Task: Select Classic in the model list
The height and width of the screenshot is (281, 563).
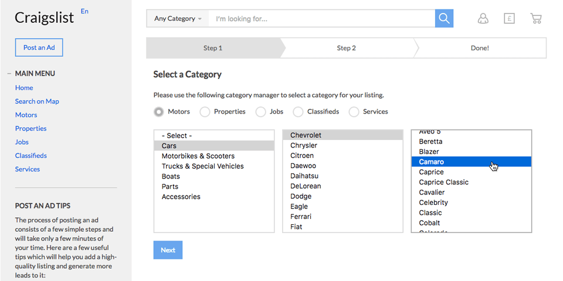Action: tap(472, 213)
